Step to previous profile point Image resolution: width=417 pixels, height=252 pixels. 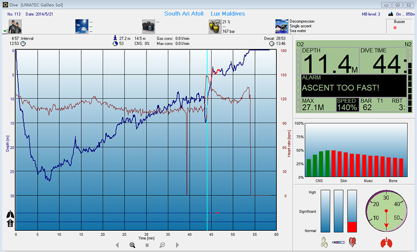[117, 245]
